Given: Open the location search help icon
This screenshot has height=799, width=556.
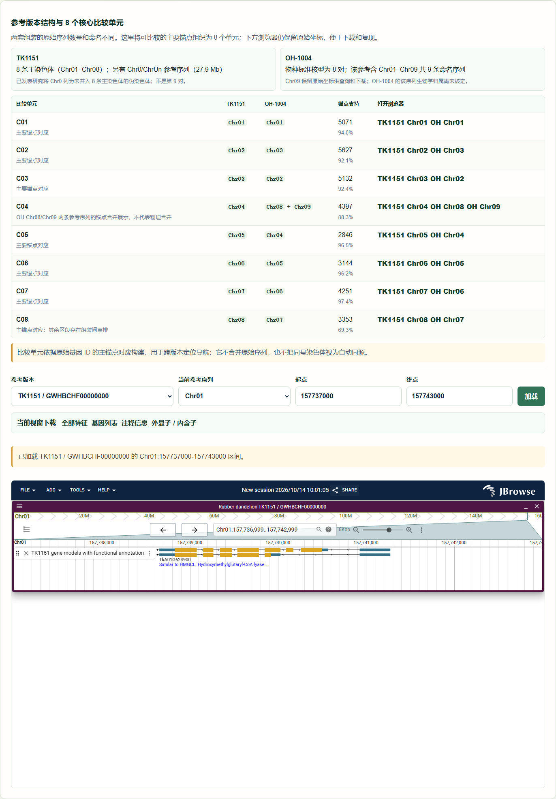Looking at the screenshot, I should pos(329,529).
